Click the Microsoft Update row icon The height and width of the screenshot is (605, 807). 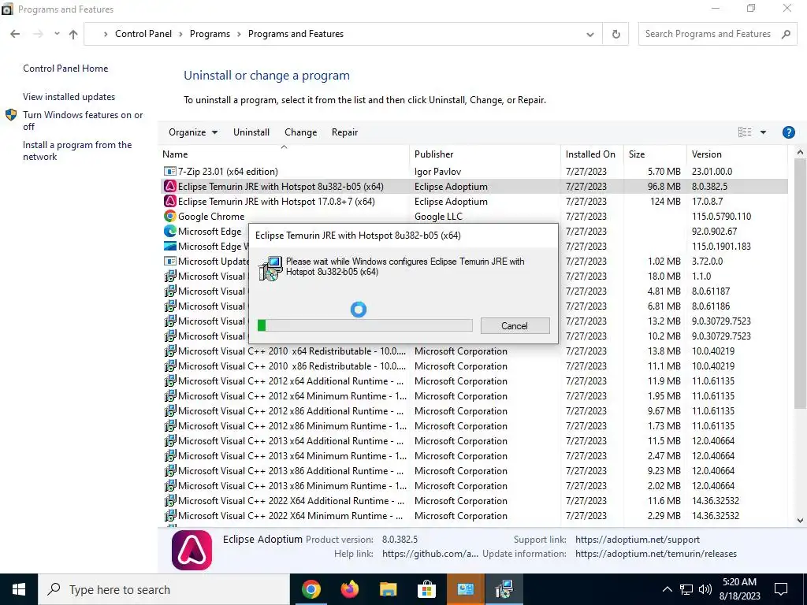pyautogui.click(x=170, y=261)
